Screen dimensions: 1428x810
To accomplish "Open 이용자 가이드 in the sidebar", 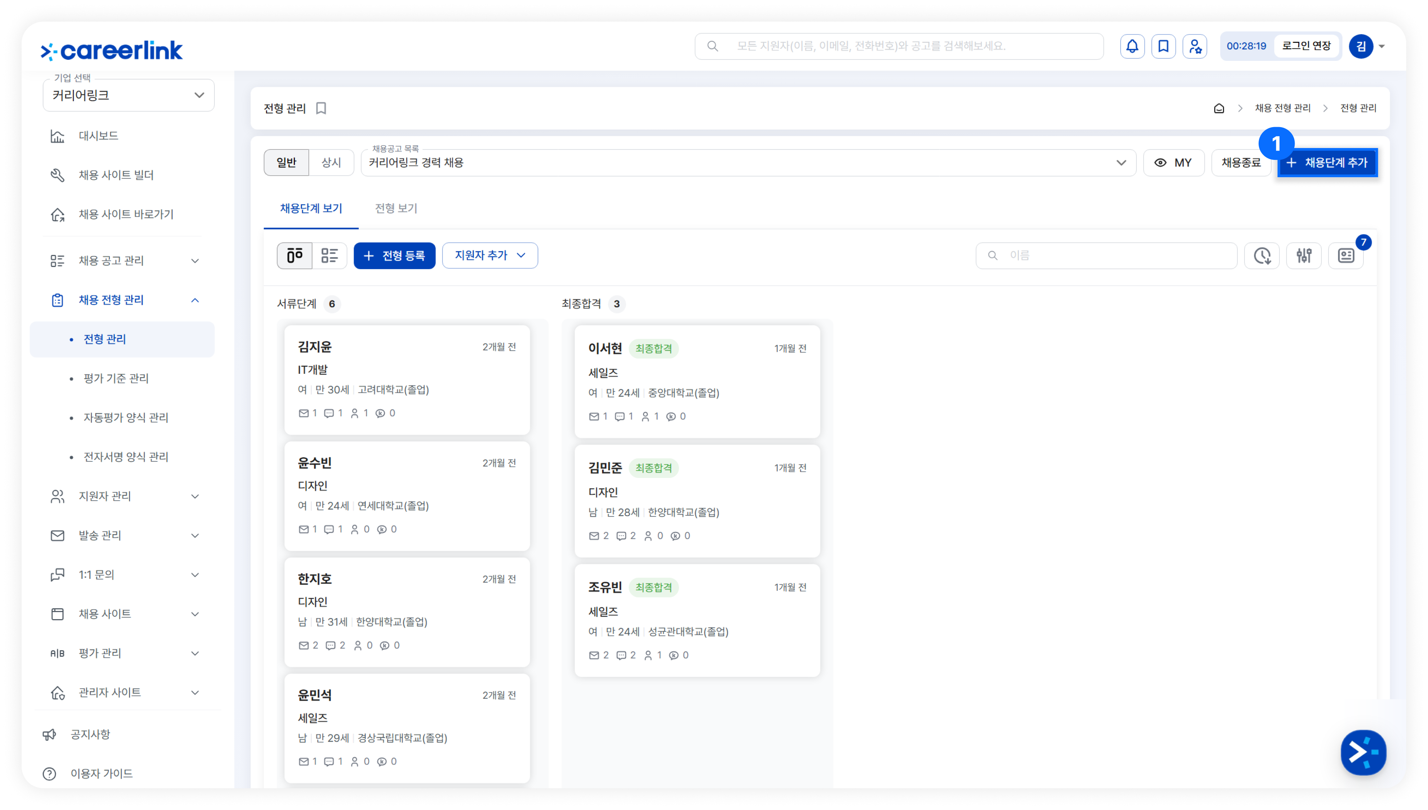I will tap(101, 773).
